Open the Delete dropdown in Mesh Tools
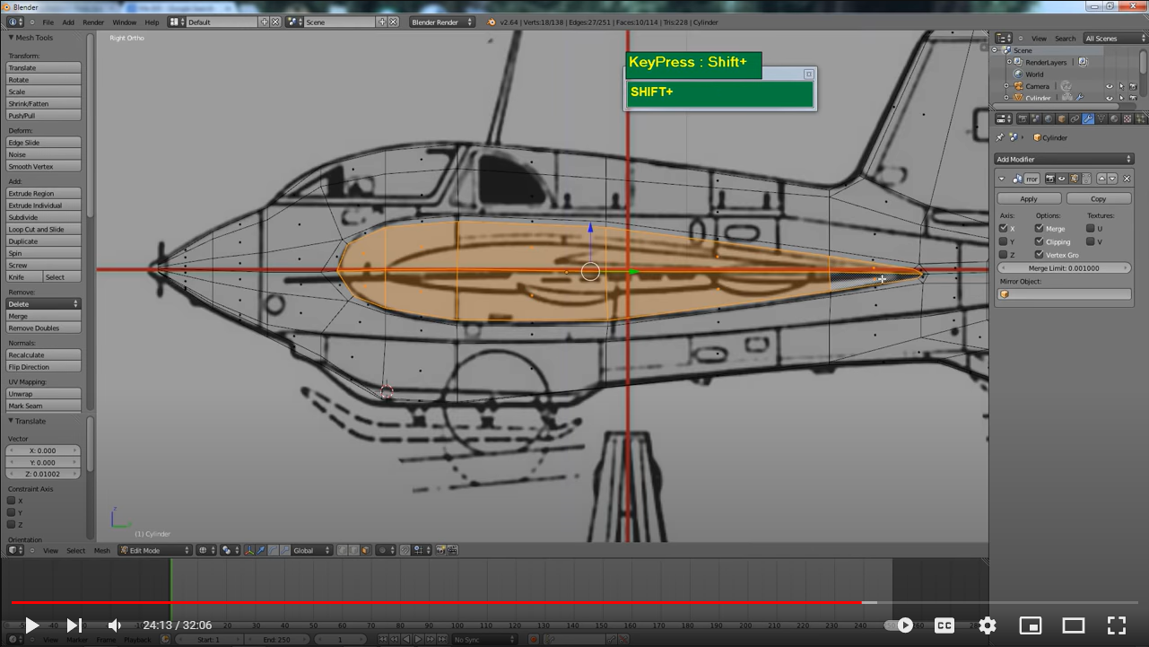The width and height of the screenshot is (1149, 647). [x=44, y=304]
